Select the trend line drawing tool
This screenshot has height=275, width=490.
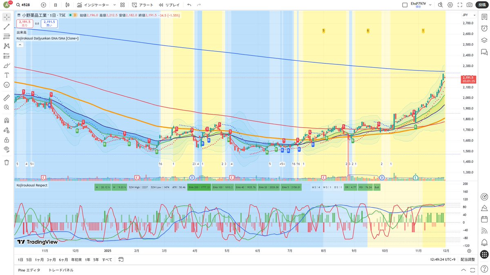tap(7, 27)
